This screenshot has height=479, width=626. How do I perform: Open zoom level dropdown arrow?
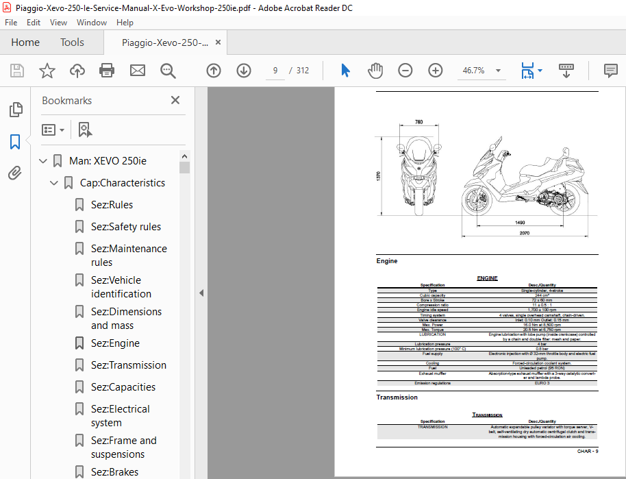pos(498,71)
